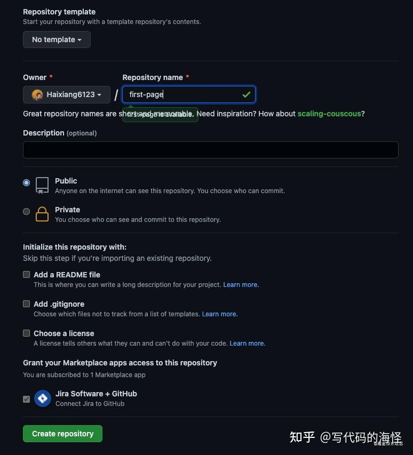Toggle the Jira Software + GitHub checkbox
The image size is (413, 455).
coord(26,398)
